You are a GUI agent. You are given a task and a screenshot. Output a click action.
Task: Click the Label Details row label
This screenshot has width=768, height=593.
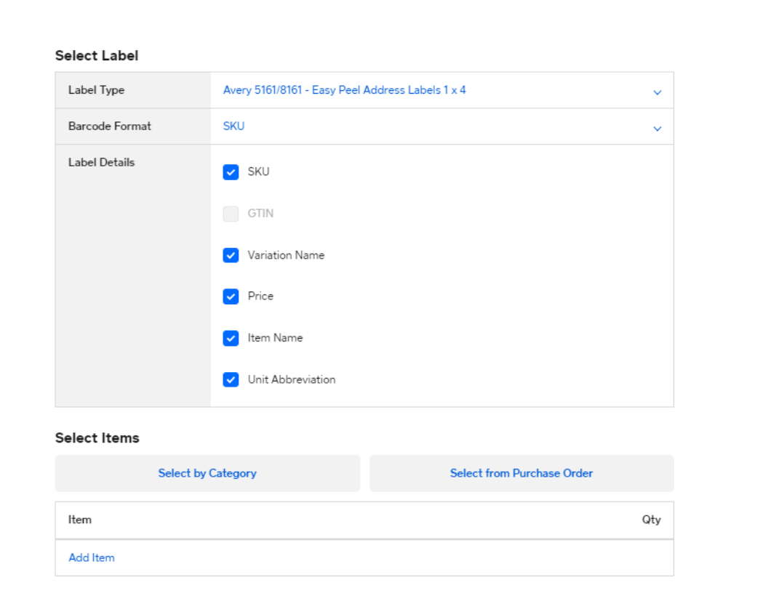101,163
